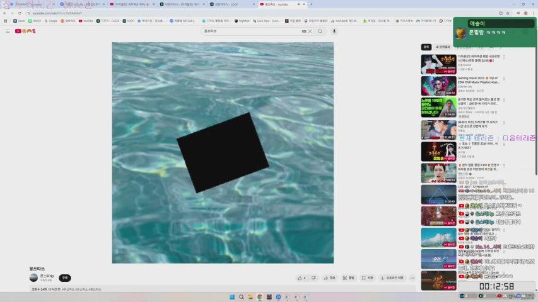Open File Explorer from the taskbar

click(x=250, y=297)
